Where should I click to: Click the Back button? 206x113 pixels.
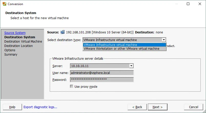point(137,107)
